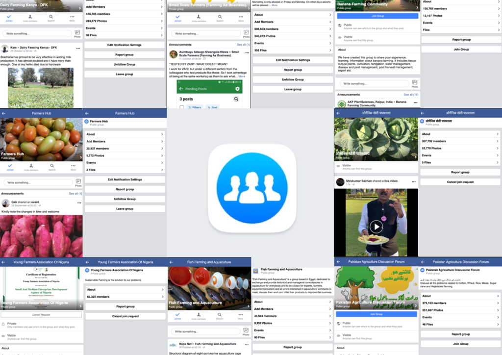Tap More dots in Fish Farming and Aquaculture toolbar
Screen dimensions: 502x355
241,316
